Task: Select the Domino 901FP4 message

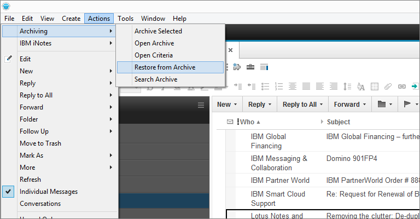Action: [323, 163]
